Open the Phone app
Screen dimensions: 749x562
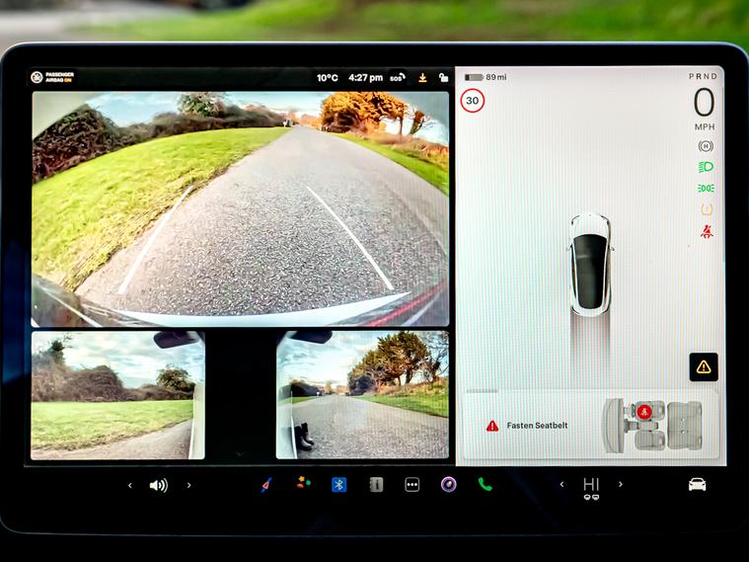[x=485, y=485]
